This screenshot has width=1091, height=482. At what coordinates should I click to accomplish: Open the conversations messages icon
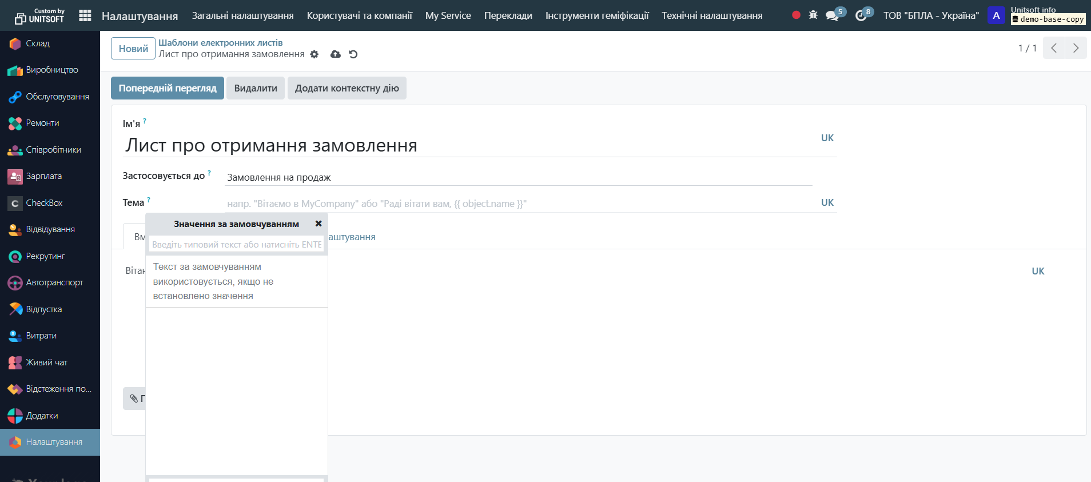click(x=833, y=15)
